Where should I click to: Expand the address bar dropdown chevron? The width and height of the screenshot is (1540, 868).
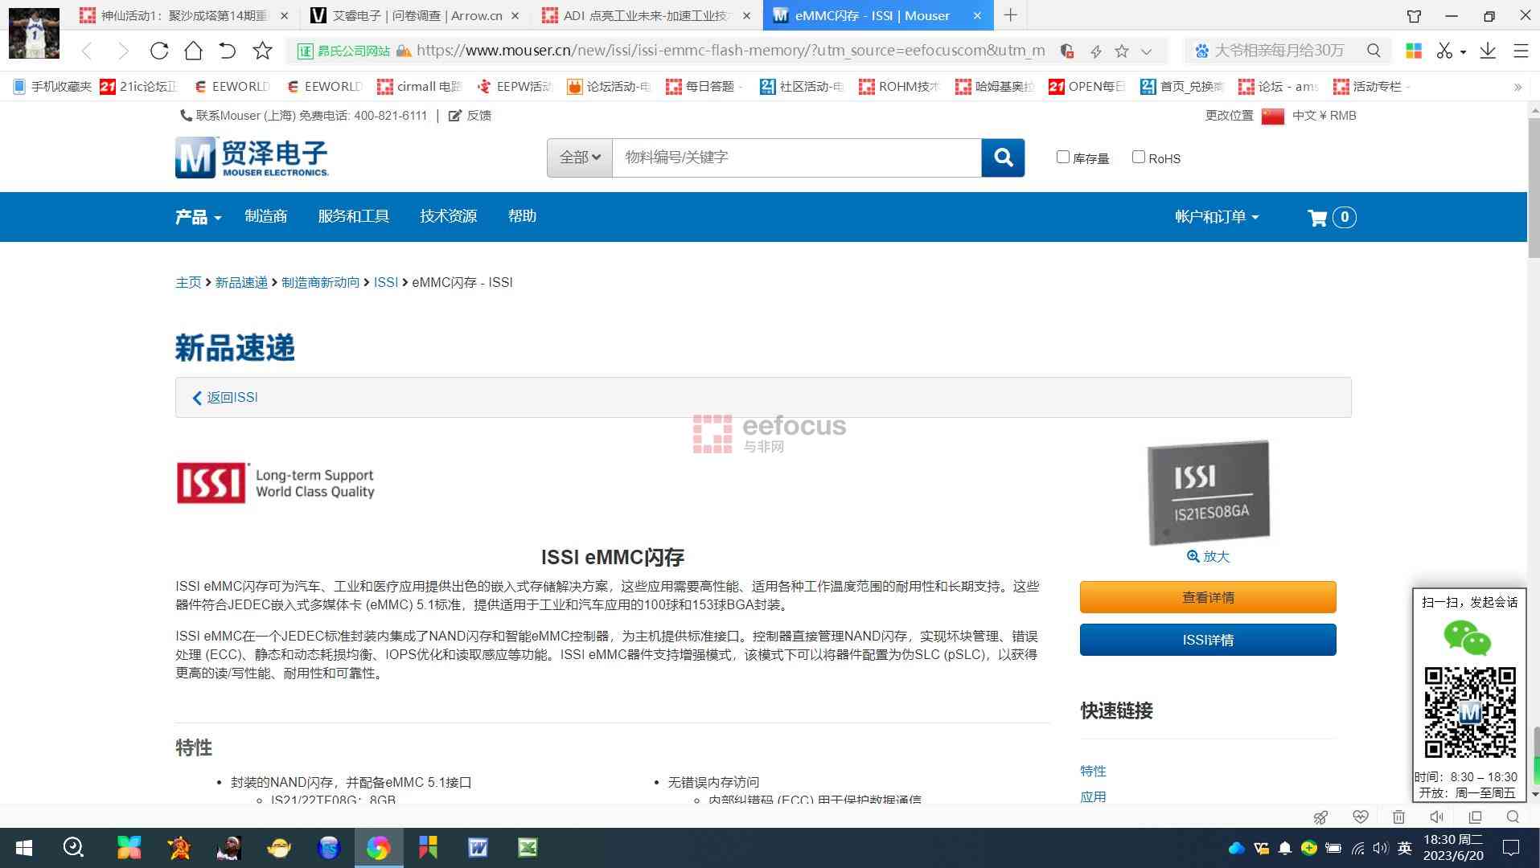(1146, 51)
